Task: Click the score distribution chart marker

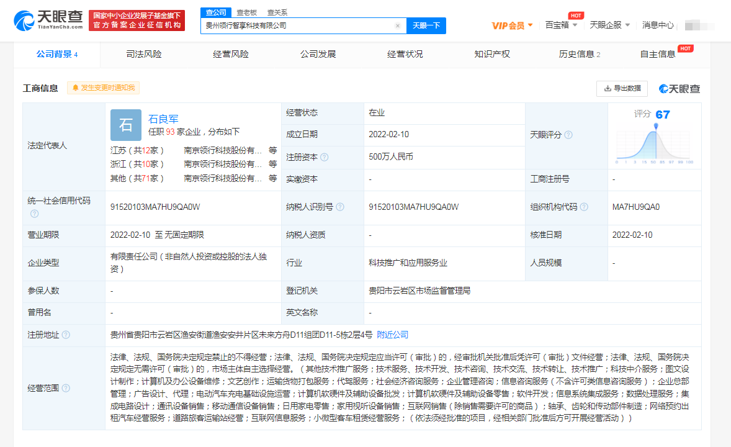Action: point(656,127)
